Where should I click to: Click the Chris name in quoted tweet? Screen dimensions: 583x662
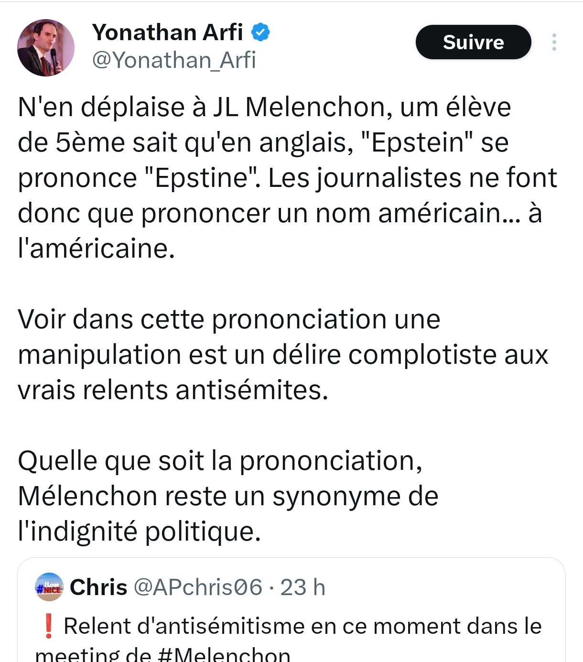pos(98,587)
